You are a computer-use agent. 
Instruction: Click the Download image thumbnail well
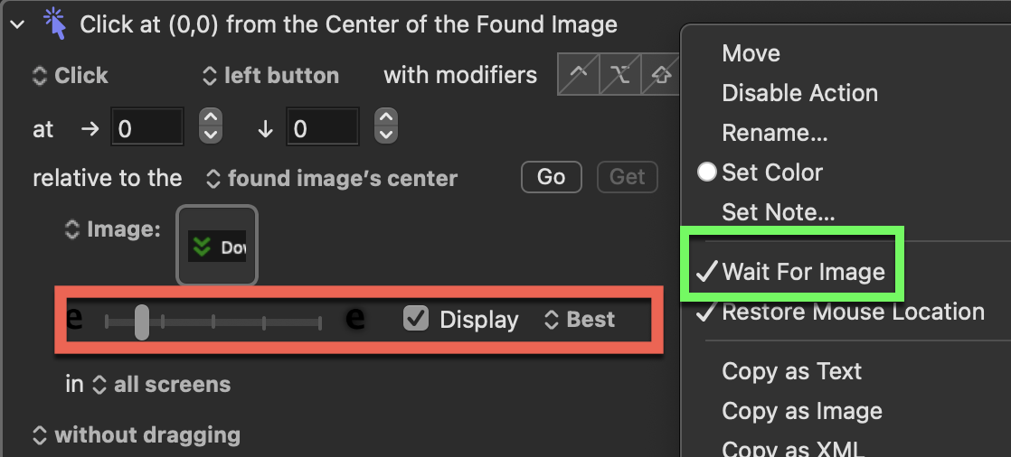217,246
